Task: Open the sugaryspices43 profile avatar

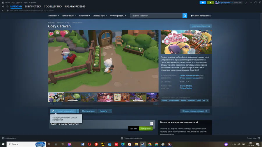Action: click(217, 3)
